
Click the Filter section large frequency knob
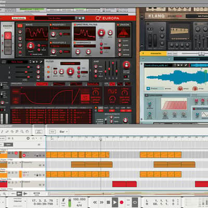(x=70, y=71)
